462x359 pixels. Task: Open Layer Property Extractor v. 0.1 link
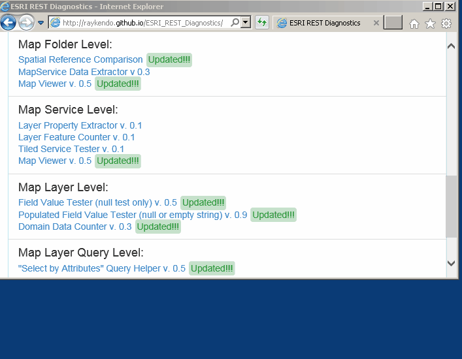point(80,125)
